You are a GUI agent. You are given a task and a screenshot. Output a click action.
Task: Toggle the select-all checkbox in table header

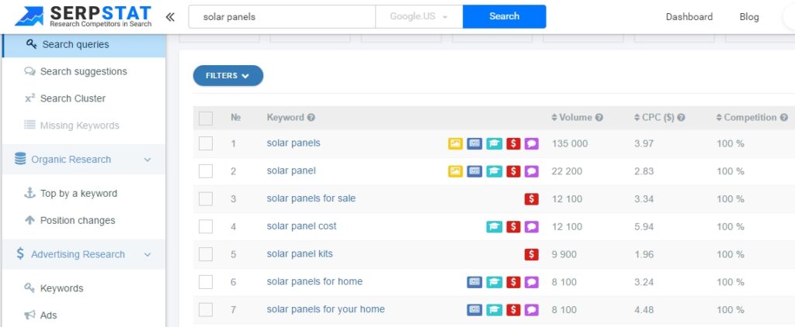pyautogui.click(x=206, y=118)
